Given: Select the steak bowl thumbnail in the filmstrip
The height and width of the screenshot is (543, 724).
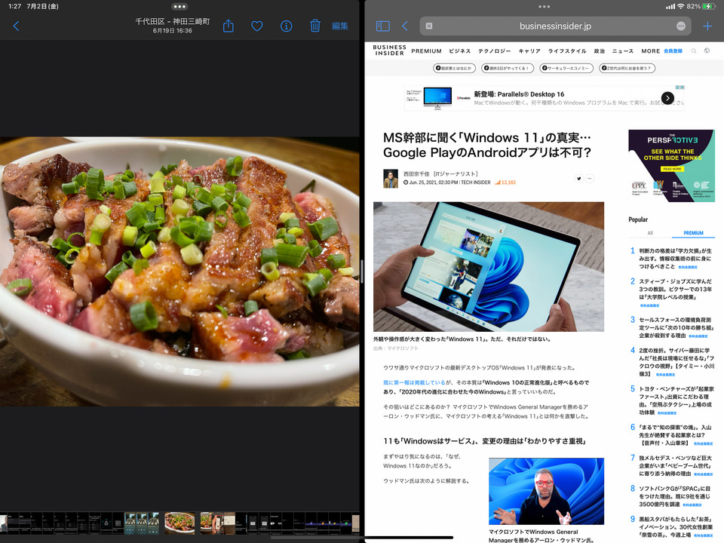Looking at the screenshot, I should tap(179, 522).
